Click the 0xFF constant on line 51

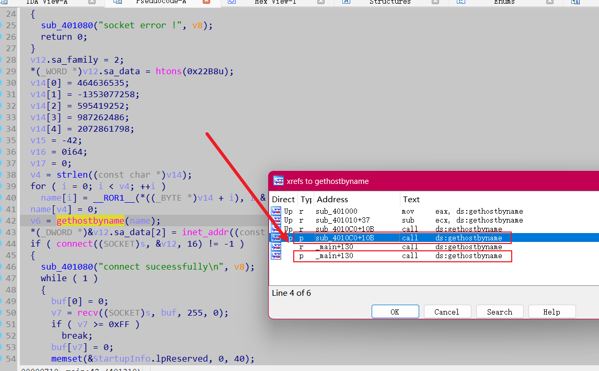tap(119, 324)
